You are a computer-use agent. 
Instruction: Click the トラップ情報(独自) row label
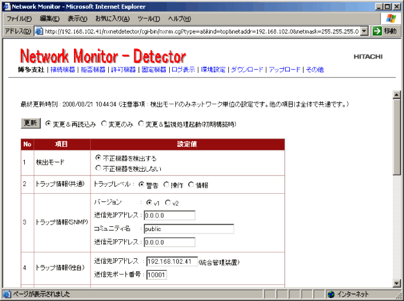point(60,268)
